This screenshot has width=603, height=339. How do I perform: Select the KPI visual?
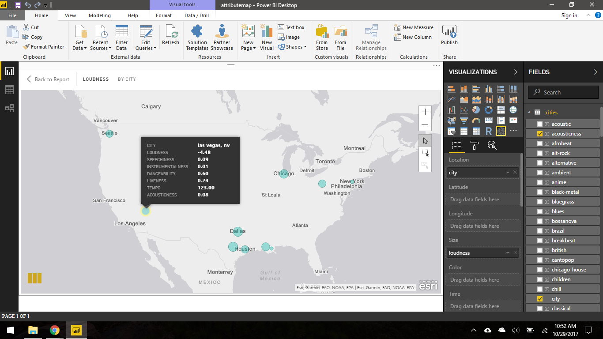point(513,121)
